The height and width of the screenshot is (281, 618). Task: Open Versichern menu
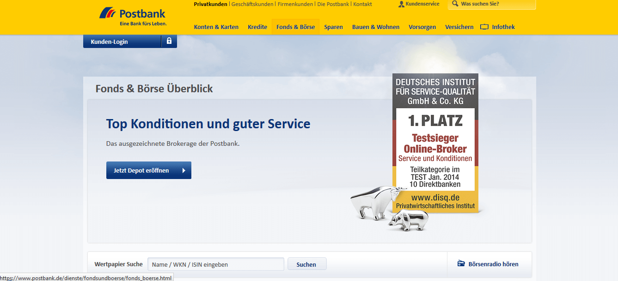point(459,27)
